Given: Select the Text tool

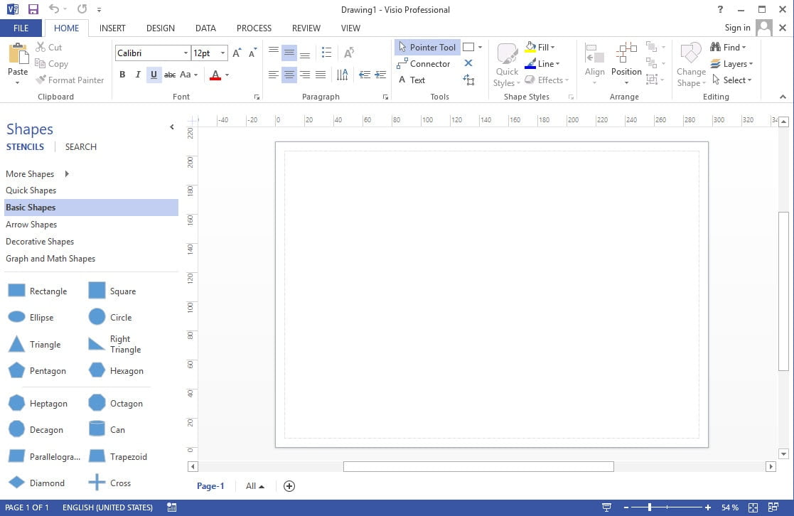Looking at the screenshot, I should (412, 80).
